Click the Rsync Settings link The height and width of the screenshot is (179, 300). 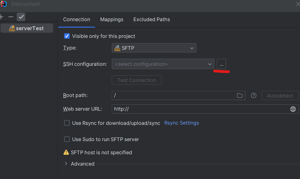[x=182, y=123]
